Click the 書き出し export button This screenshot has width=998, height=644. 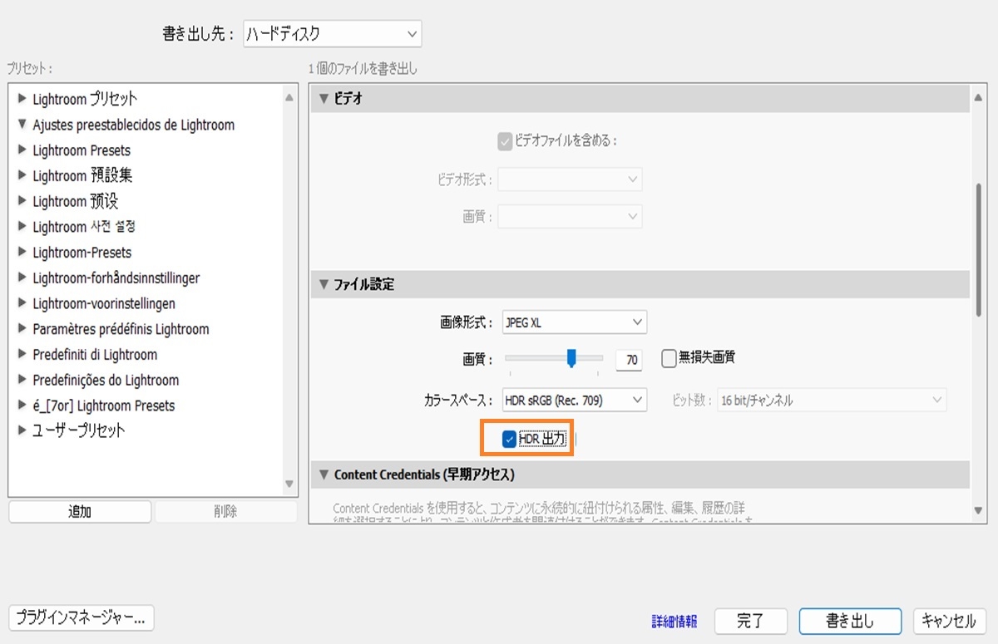pyautogui.click(x=850, y=621)
